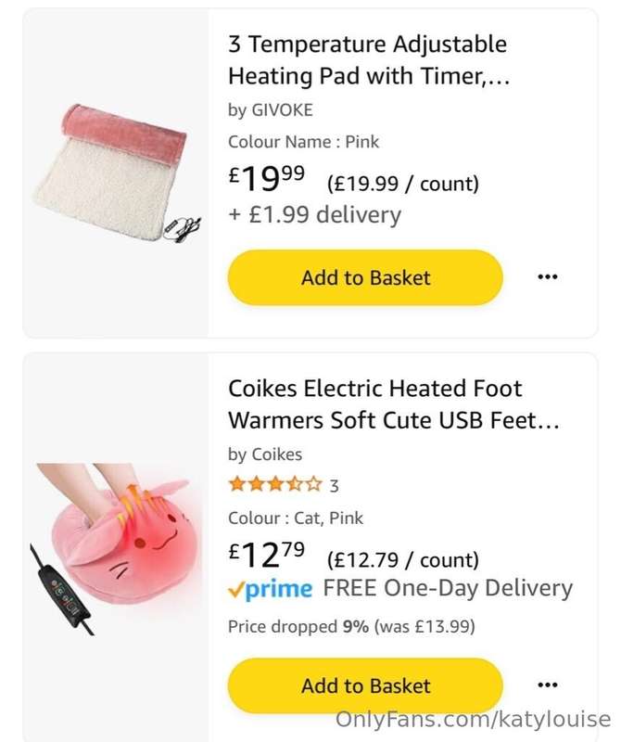Open more options for Coikes foot warmer

tap(548, 685)
